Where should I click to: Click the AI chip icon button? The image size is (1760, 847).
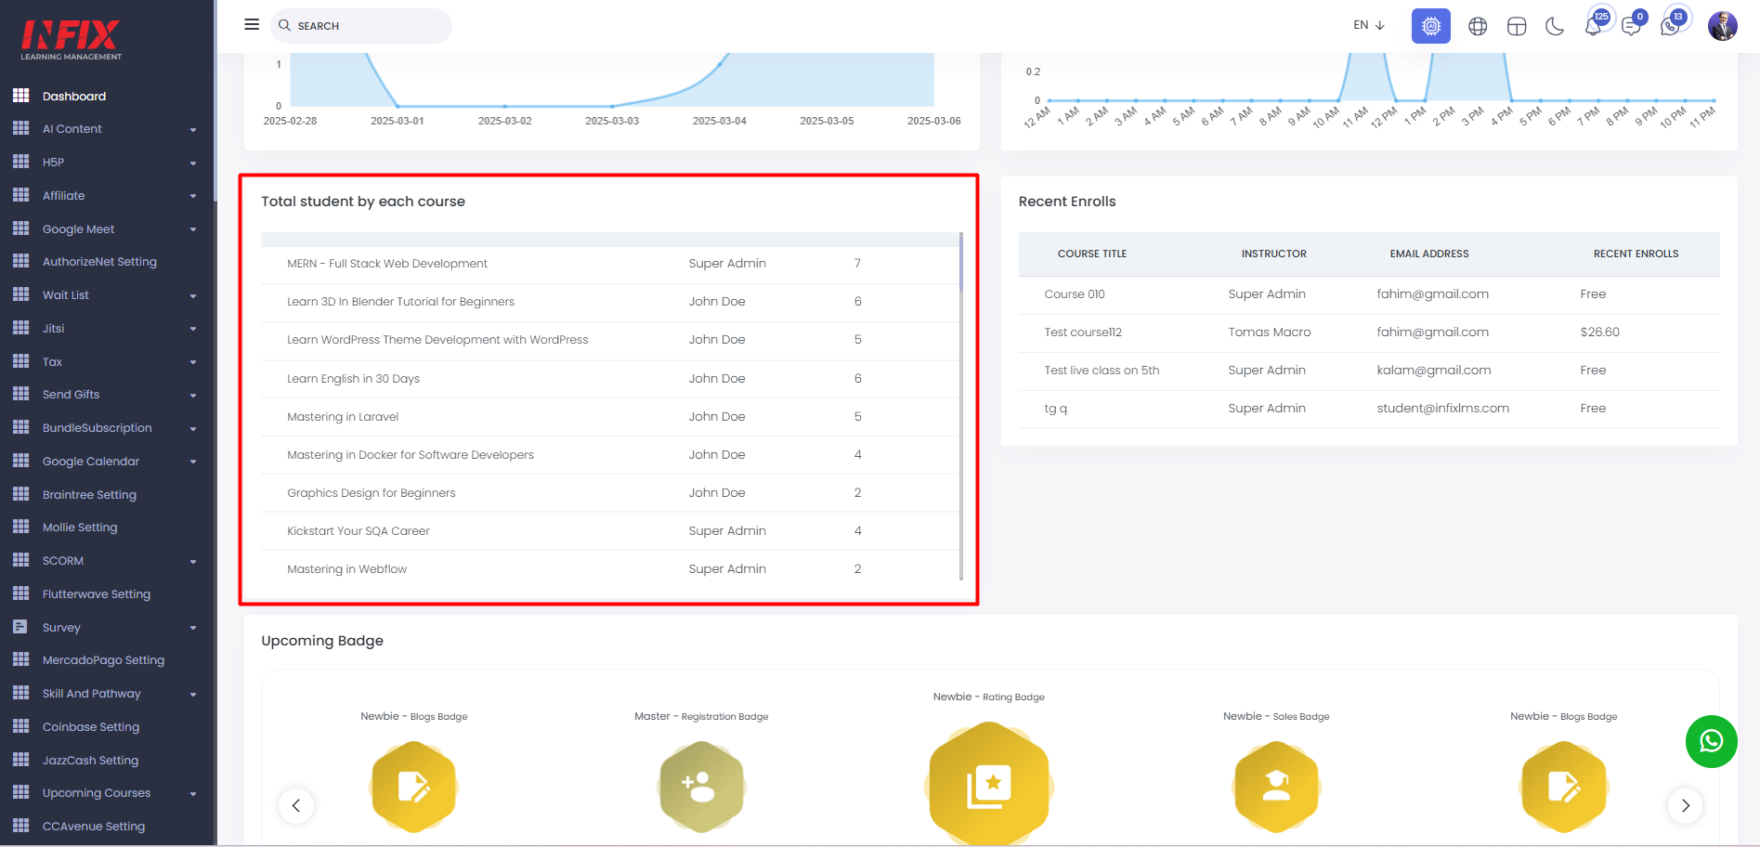[x=1430, y=26]
